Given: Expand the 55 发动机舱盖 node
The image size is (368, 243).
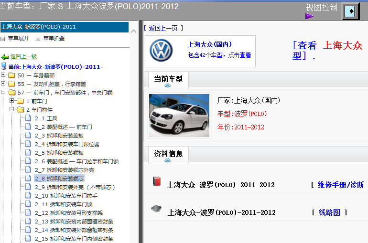Looking at the screenshot, I should point(3,83).
